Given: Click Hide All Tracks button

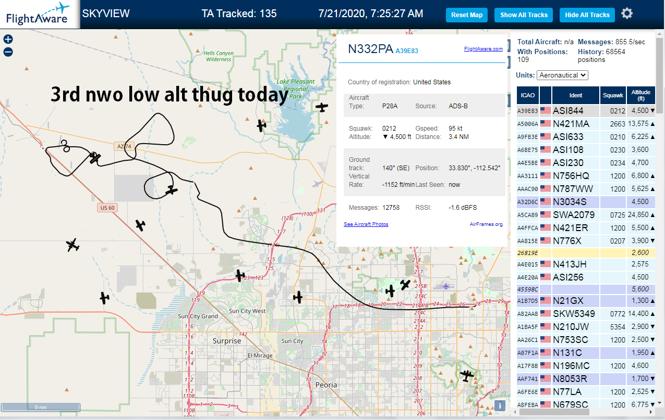Looking at the screenshot, I should click(587, 15).
